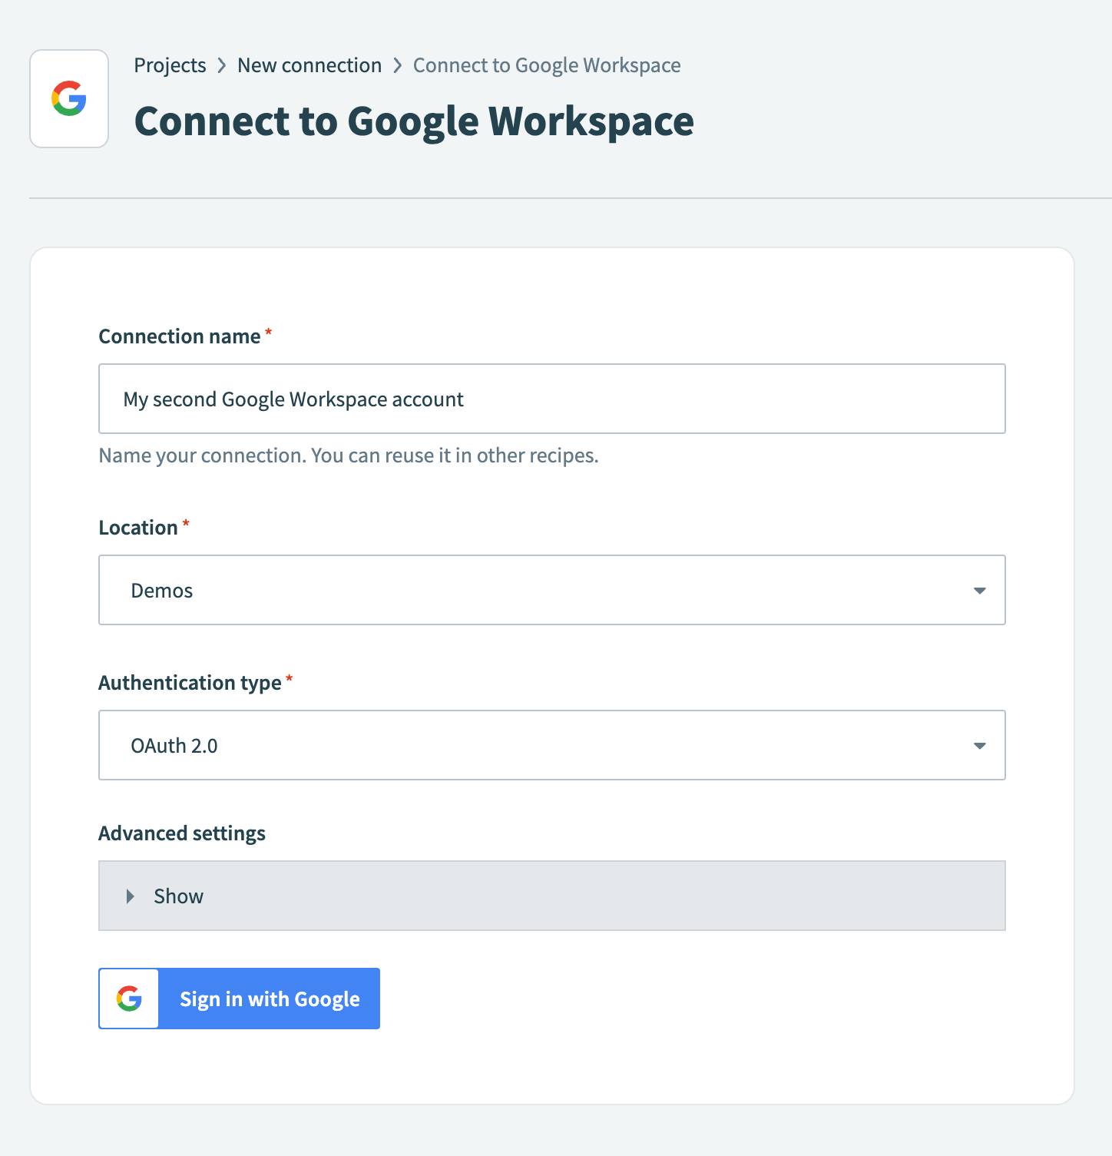Click the Authentication type dropdown chevron arrow

pos(979,745)
